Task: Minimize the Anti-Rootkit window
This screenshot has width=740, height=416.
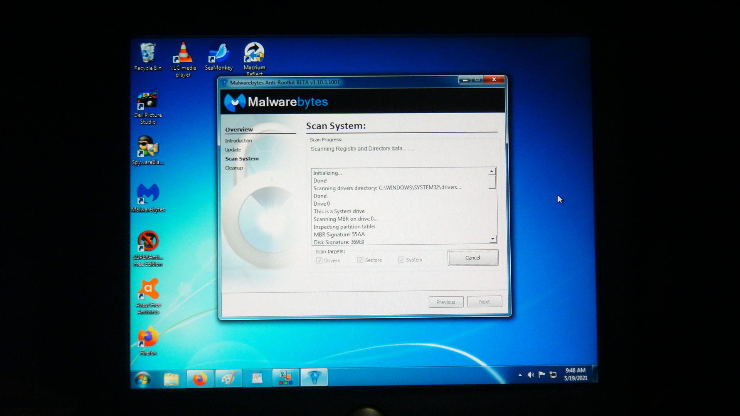Action: pyautogui.click(x=465, y=80)
